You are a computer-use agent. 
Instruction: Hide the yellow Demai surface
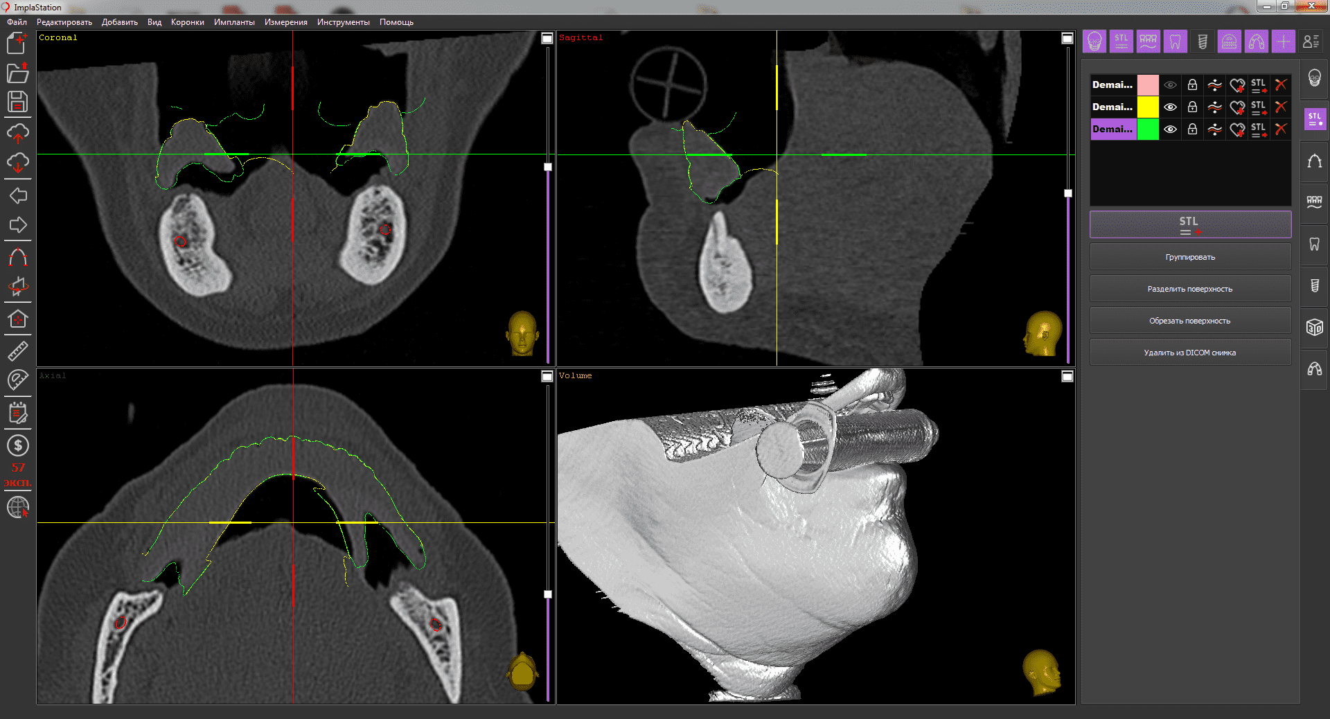pos(1170,107)
